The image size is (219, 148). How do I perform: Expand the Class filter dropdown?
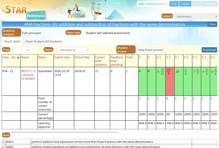click(21, 50)
